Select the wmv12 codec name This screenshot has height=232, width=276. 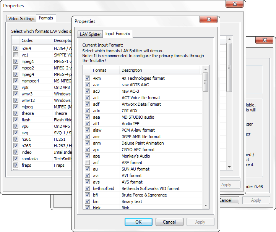28,100
